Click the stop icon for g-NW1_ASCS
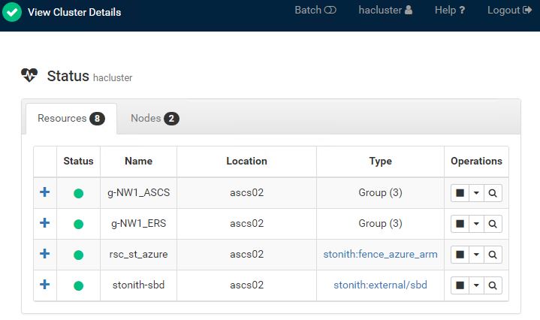Viewport: 540px width, 320px height. tap(460, 193)
